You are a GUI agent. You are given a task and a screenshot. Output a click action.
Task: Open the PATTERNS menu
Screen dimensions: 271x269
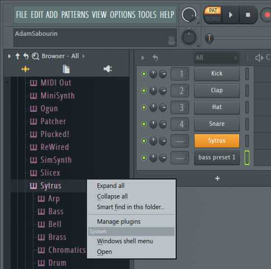(75, 15)
